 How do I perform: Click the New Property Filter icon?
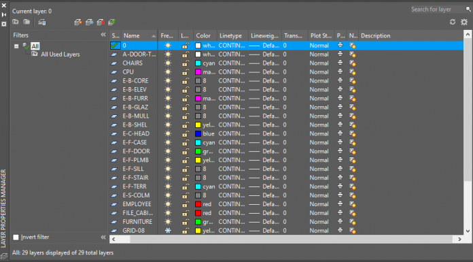(16, 22)
